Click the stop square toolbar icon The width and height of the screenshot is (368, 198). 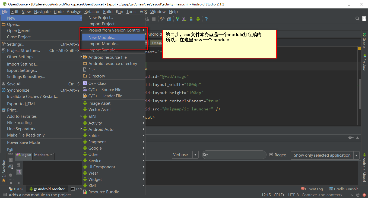click(154, 19)
